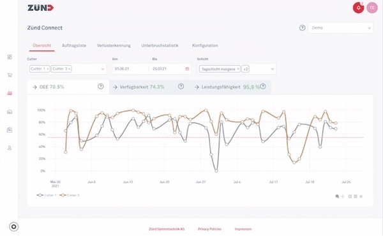Open the shopping cart sidebar icon
383x236 pixels.
click(10, 75)
